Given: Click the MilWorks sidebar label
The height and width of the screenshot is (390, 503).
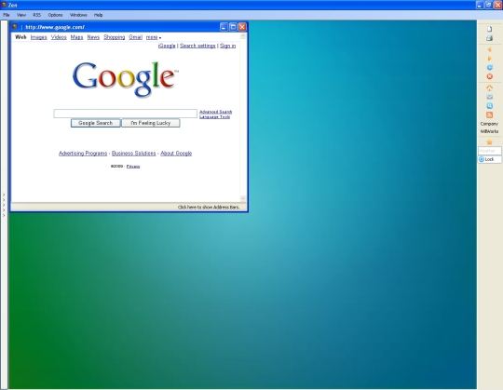Looking at the screenshot, I should pos(489,131).
